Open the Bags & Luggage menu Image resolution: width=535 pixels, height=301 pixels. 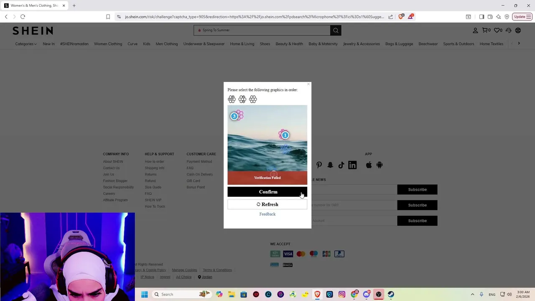pyautogui.click(x=399, y=44)
